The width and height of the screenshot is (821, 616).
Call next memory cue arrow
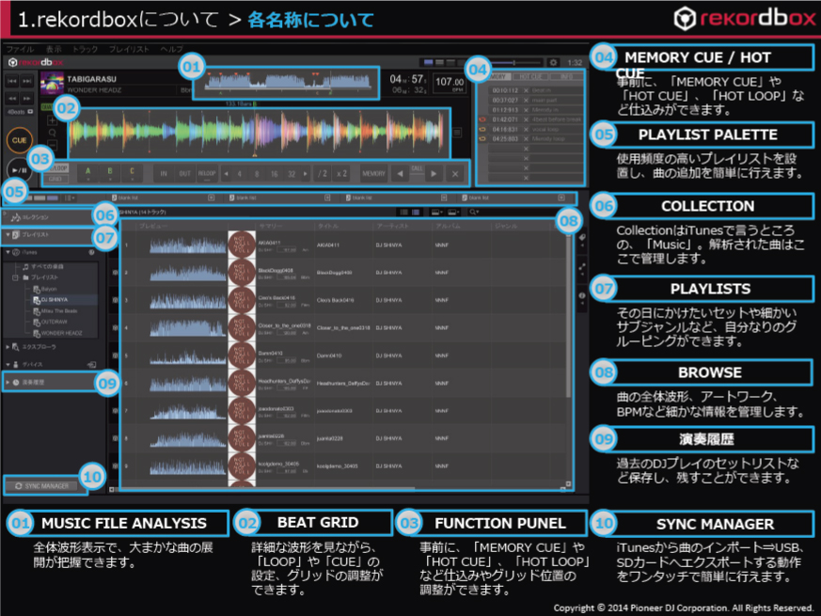tap(434, 174)
